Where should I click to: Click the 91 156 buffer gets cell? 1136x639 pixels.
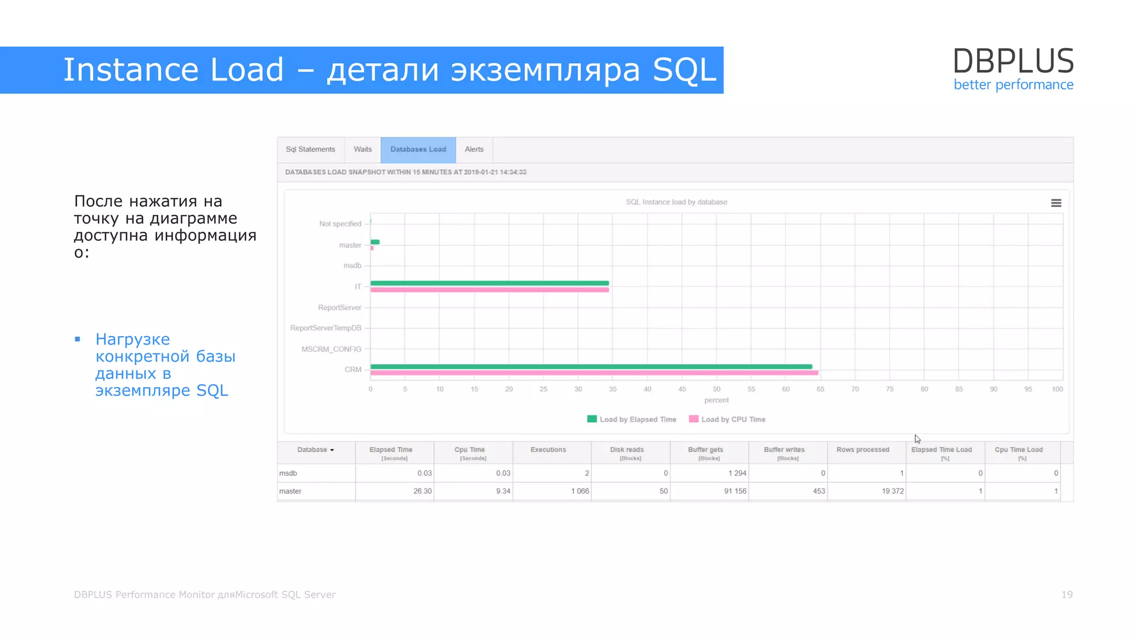pyautogui.click(x=709, y=491)
